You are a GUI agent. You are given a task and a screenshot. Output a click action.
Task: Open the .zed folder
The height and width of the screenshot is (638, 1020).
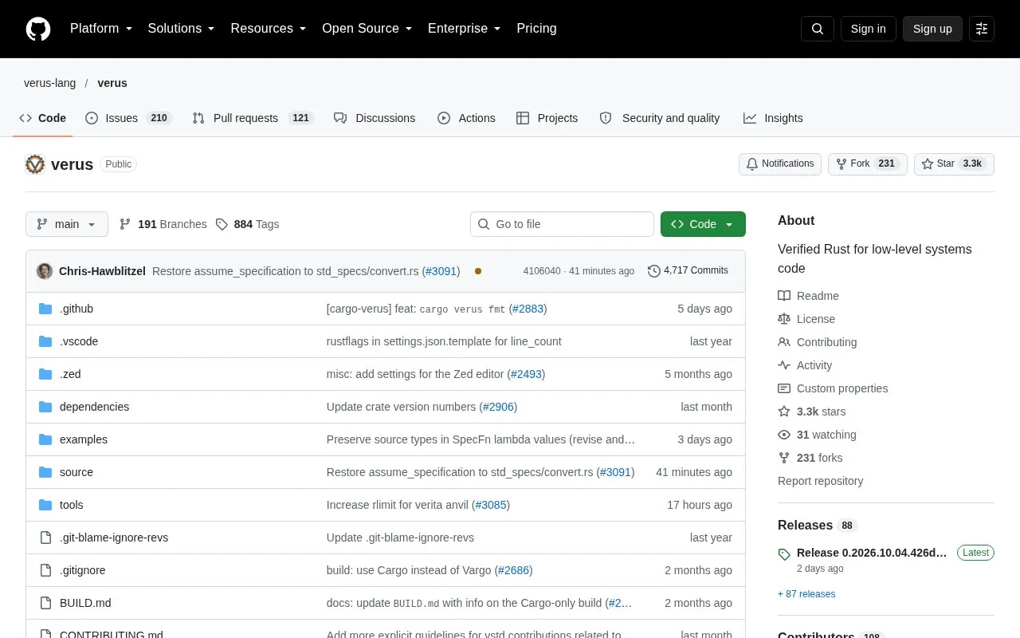70,374
